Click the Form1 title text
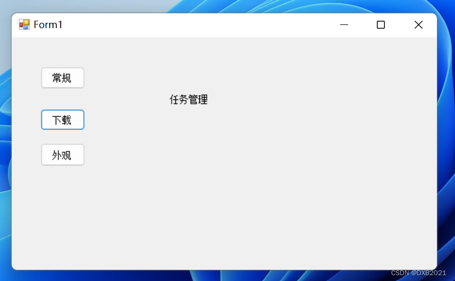 tap(48, 24)
